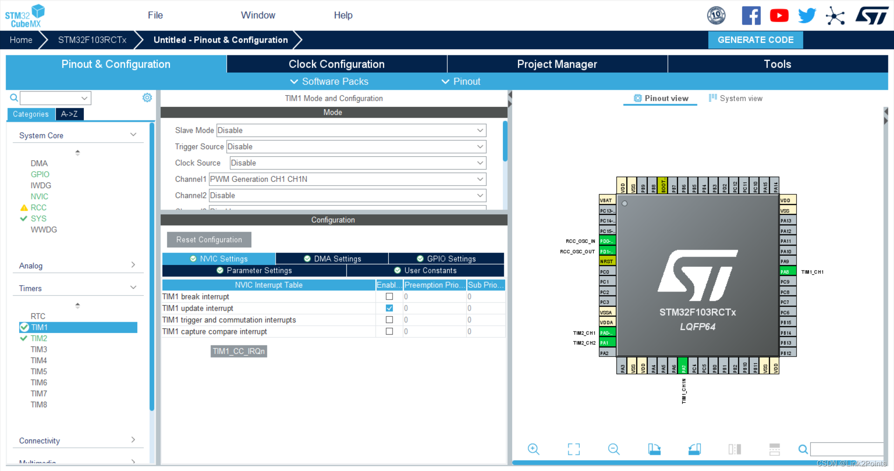Open the ST Facebook page icon
The width and height of the screenshot is (894, 471).
tap(751, 16)
